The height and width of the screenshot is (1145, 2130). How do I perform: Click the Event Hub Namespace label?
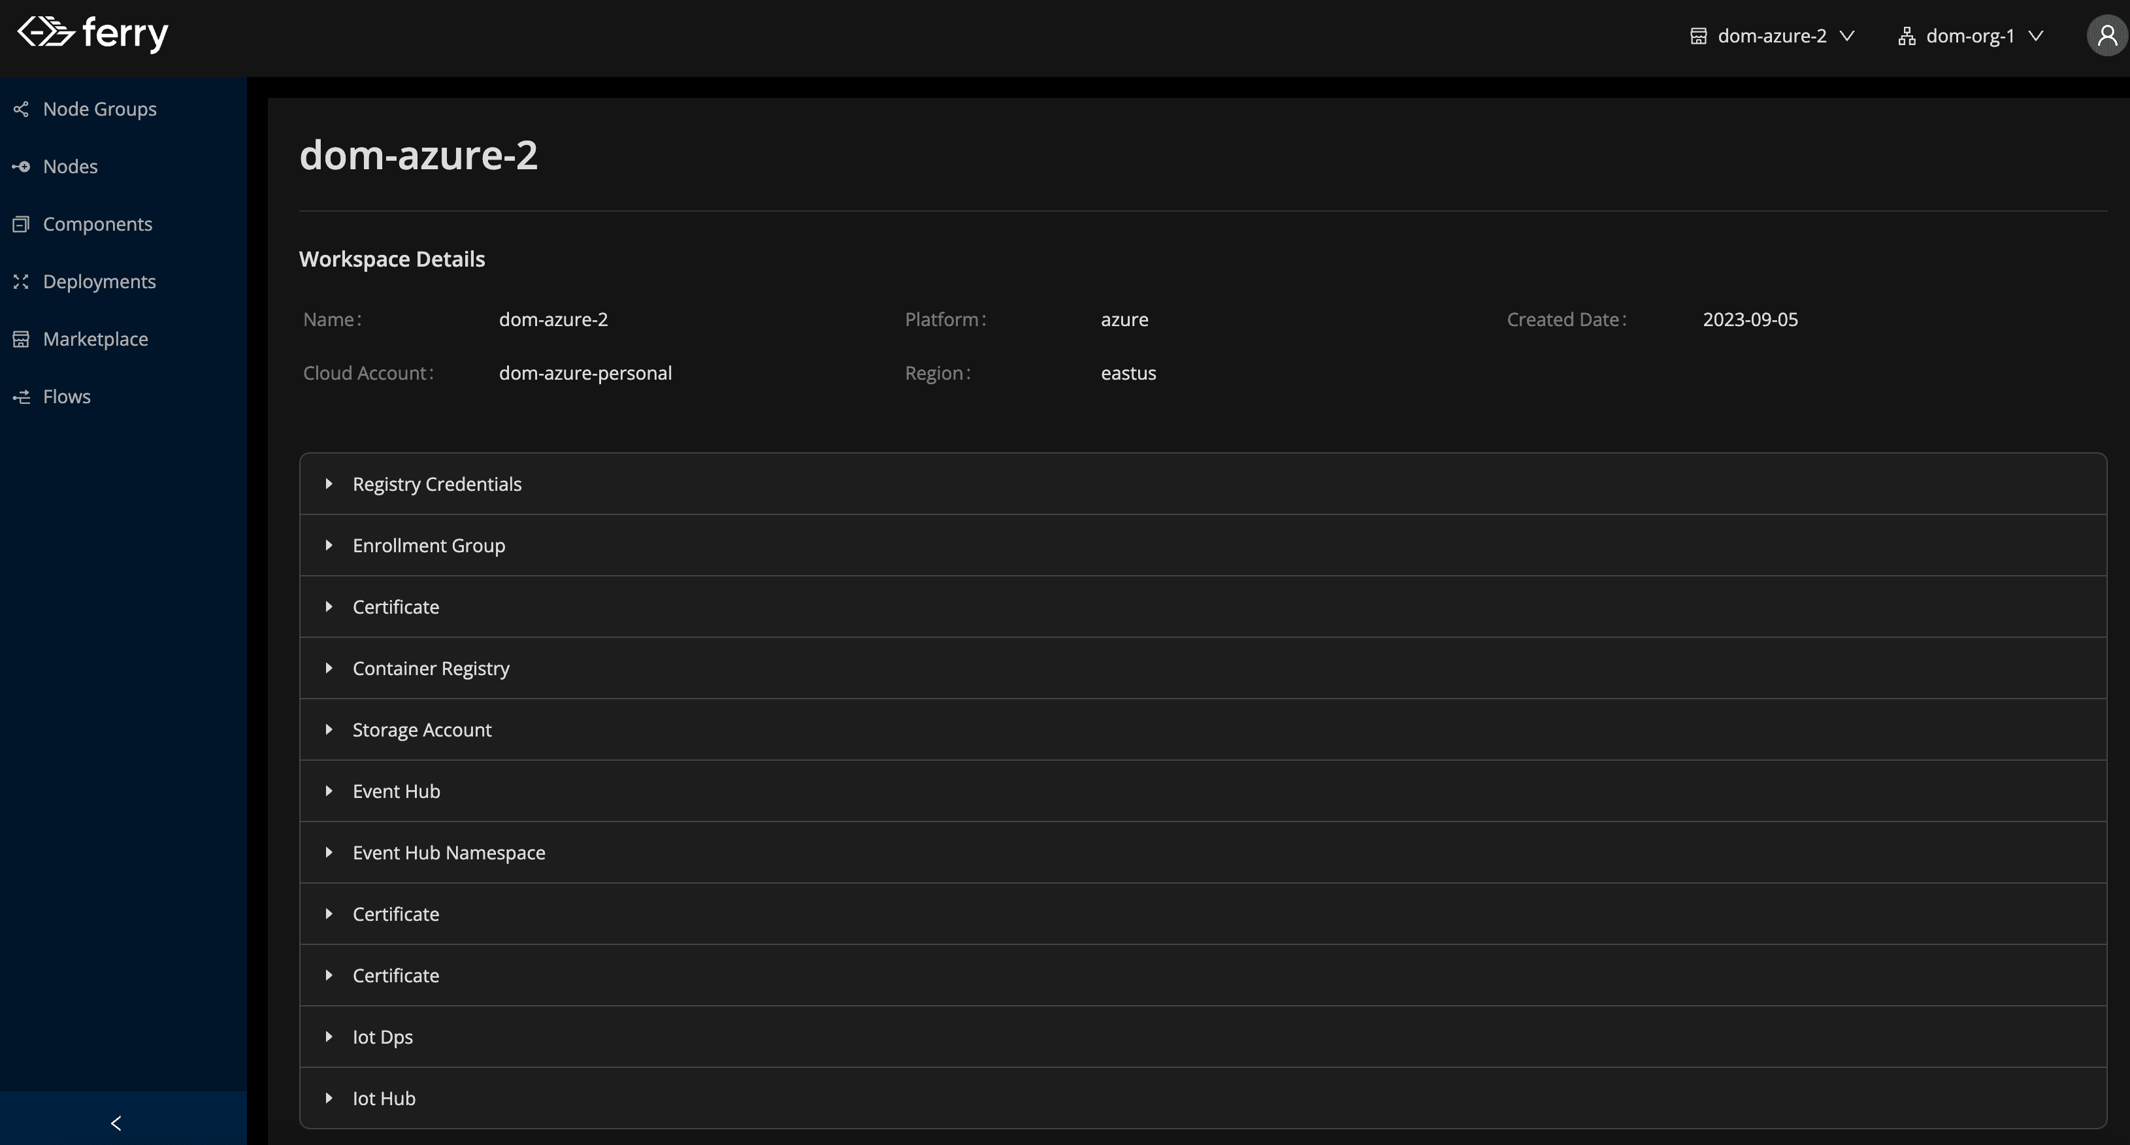click(449, 853)
